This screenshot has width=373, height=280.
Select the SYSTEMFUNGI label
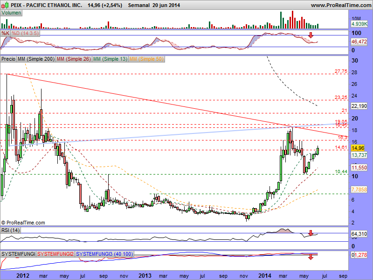coord(18,254)
